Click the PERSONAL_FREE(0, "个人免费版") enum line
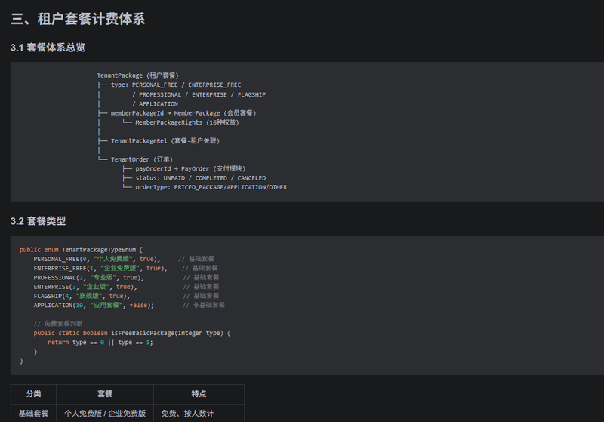The image size is (604, 422). coord(97,259)
